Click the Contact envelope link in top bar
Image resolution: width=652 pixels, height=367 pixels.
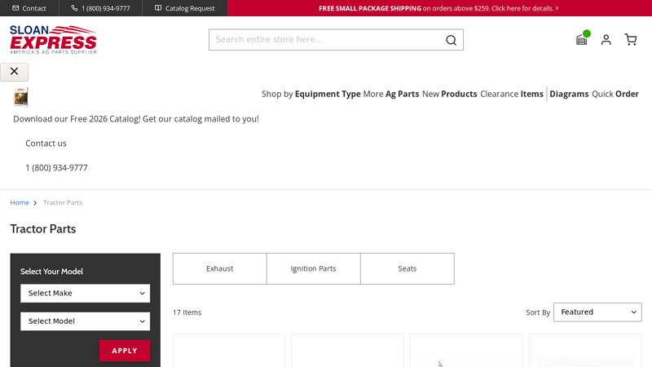tap(29, 8)
